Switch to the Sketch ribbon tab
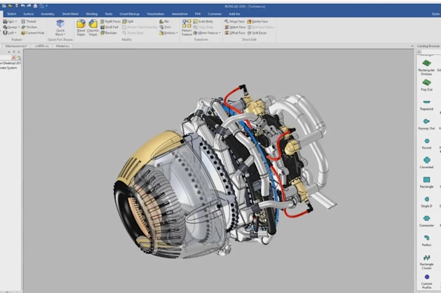Screen dimensions: 441x293 point(12,14)
